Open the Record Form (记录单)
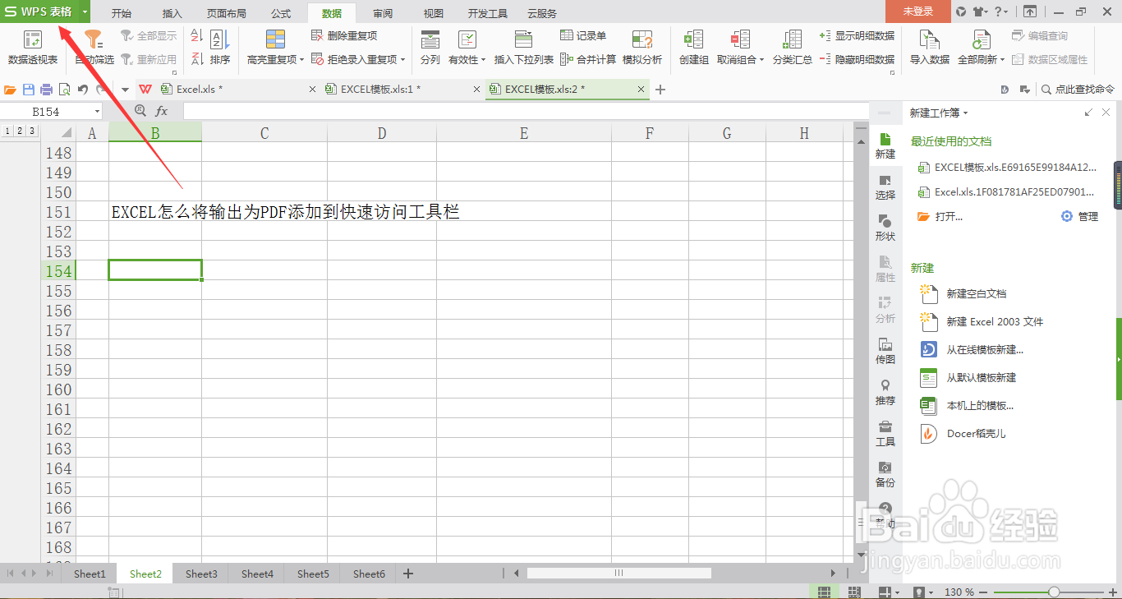Viewport: 1122px width, 599px height. click(x=583, y=36)
